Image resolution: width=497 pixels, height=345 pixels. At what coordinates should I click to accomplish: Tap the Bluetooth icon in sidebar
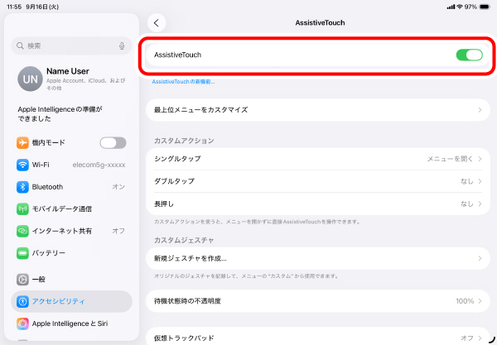(x=22, y=187)
